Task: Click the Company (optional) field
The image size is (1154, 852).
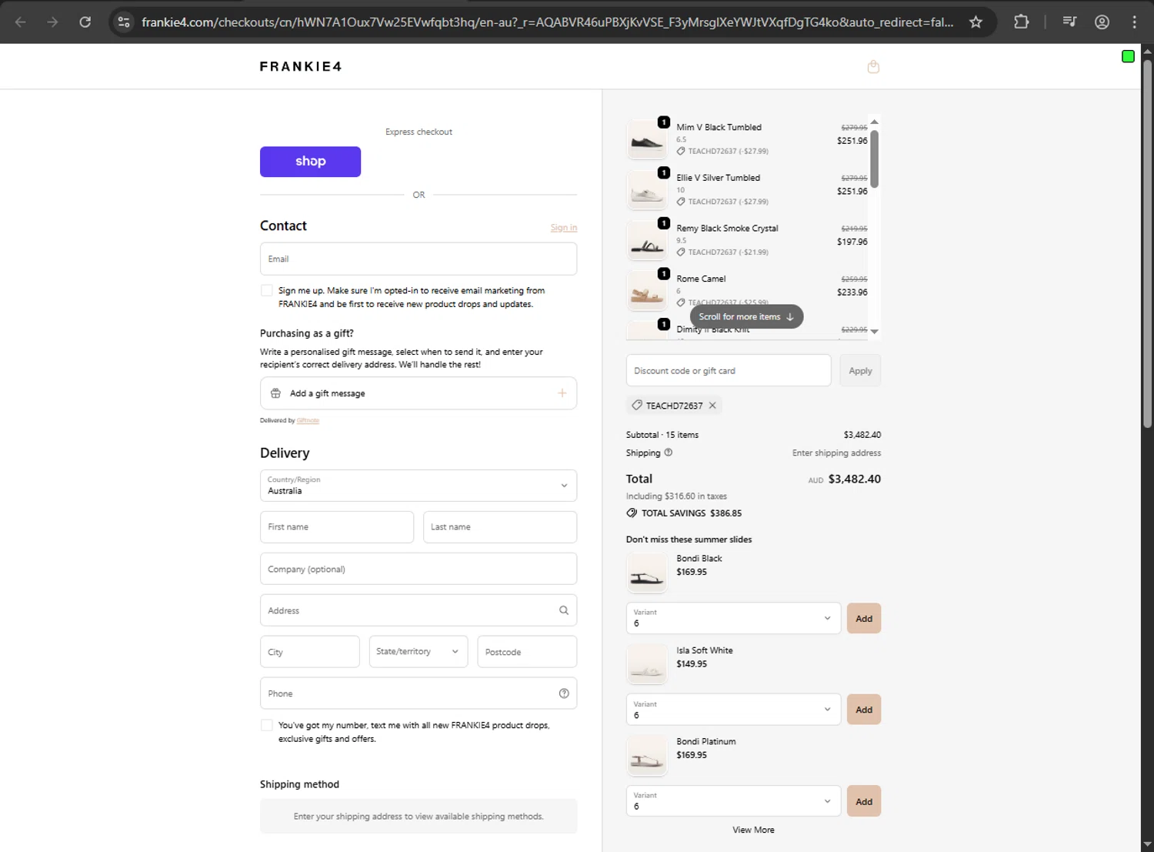Action: pos(419,569)
